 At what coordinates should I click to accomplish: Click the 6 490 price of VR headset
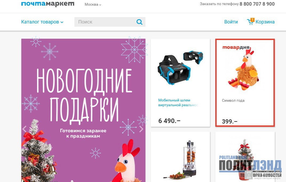[x=169, y=121]
